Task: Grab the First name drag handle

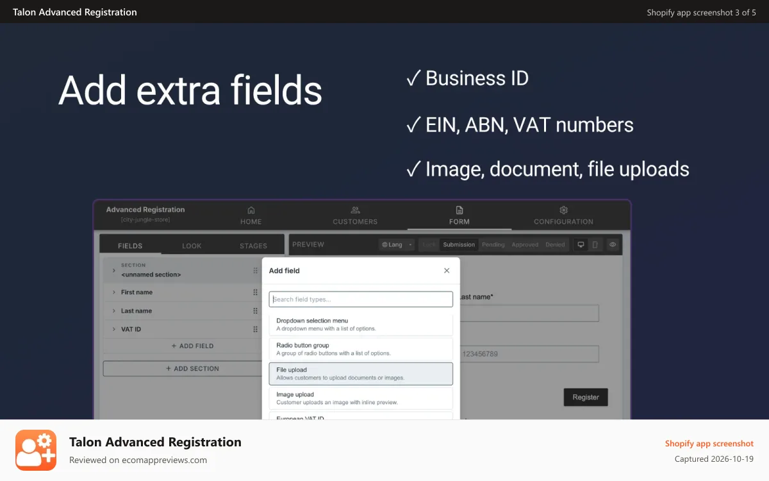Action: [255, 292]
